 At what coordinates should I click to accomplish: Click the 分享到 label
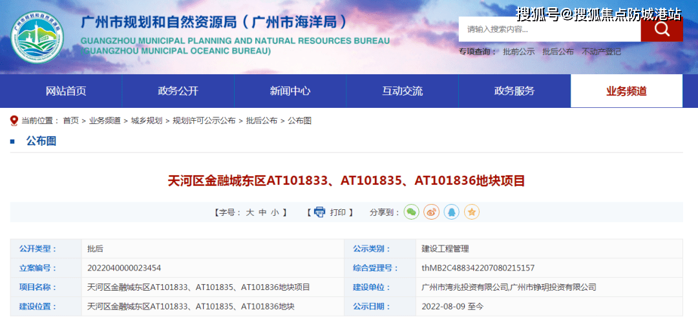384,212
